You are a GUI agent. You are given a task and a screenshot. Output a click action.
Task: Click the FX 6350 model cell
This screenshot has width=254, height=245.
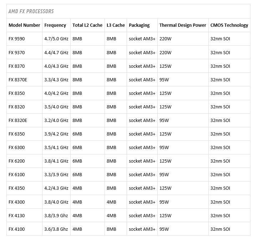coord(17,134)
